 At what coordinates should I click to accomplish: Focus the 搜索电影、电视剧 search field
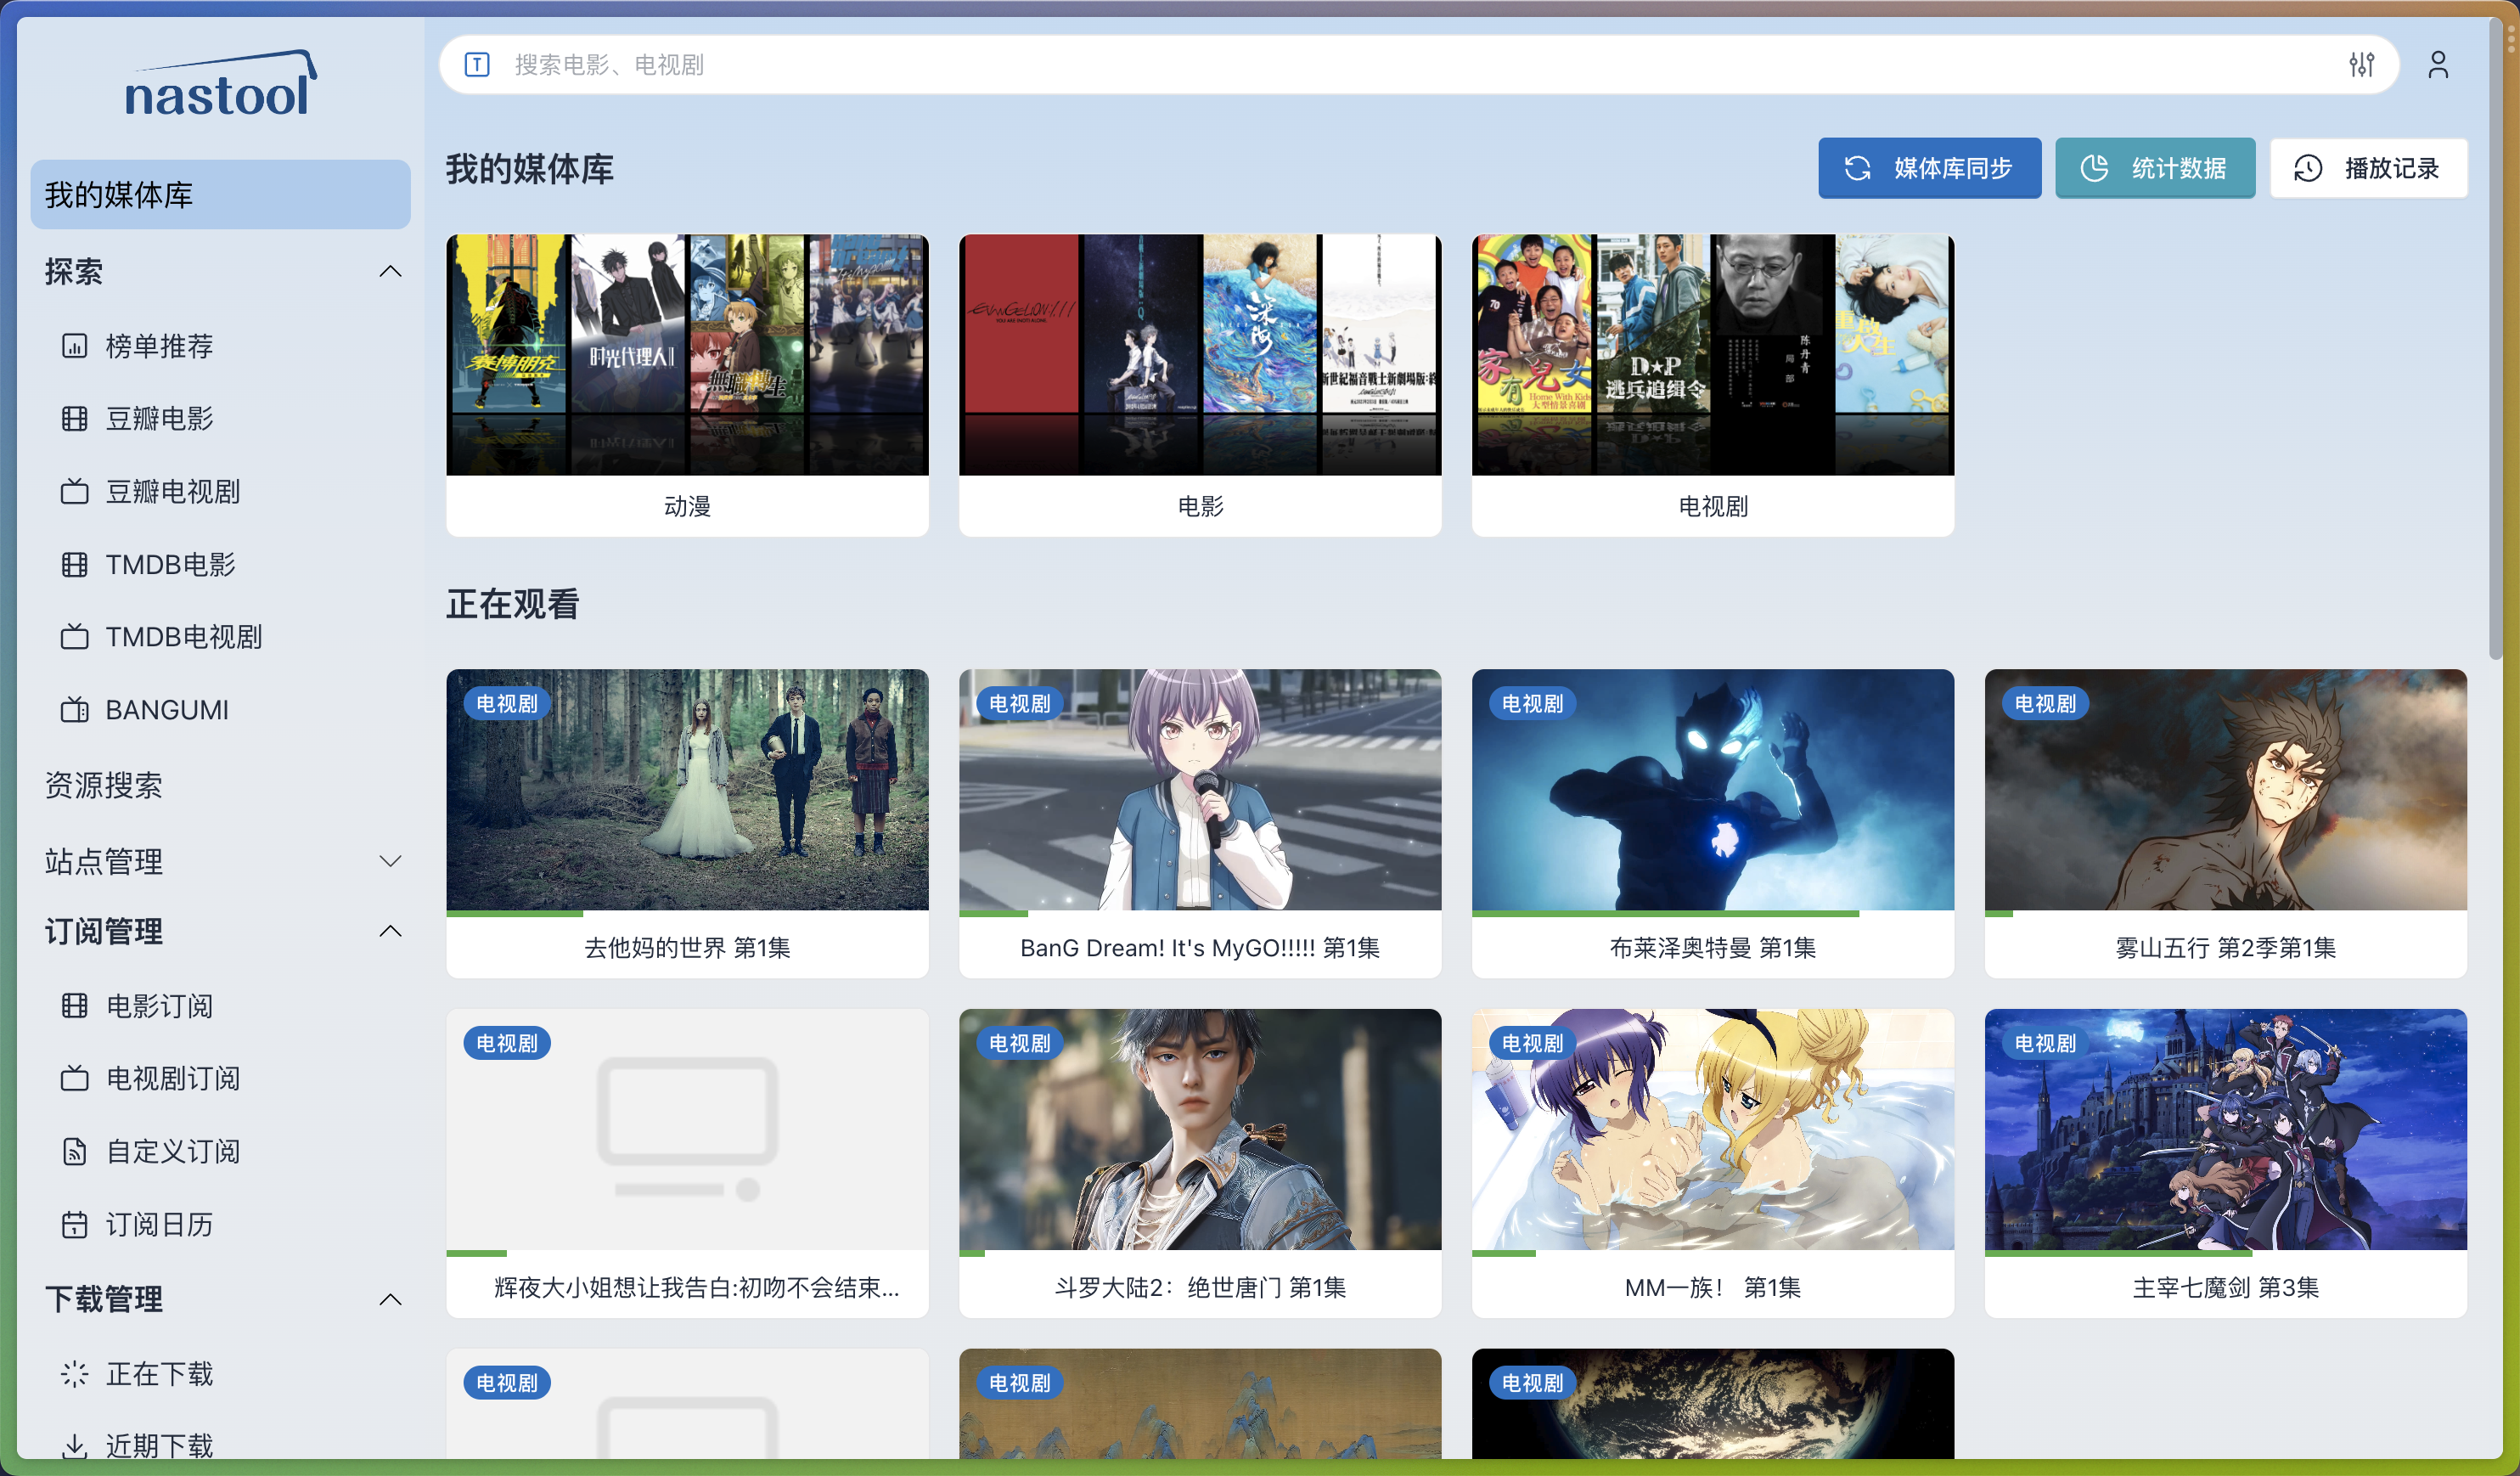(1420, 65)
